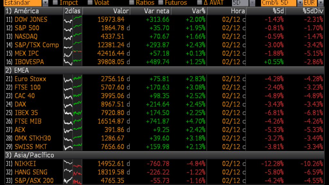Image resolution: width=329 pixels, height=185 pixels.
Task: Select the 3) Asia/Pacífico section header
Action: click(30, 155)
